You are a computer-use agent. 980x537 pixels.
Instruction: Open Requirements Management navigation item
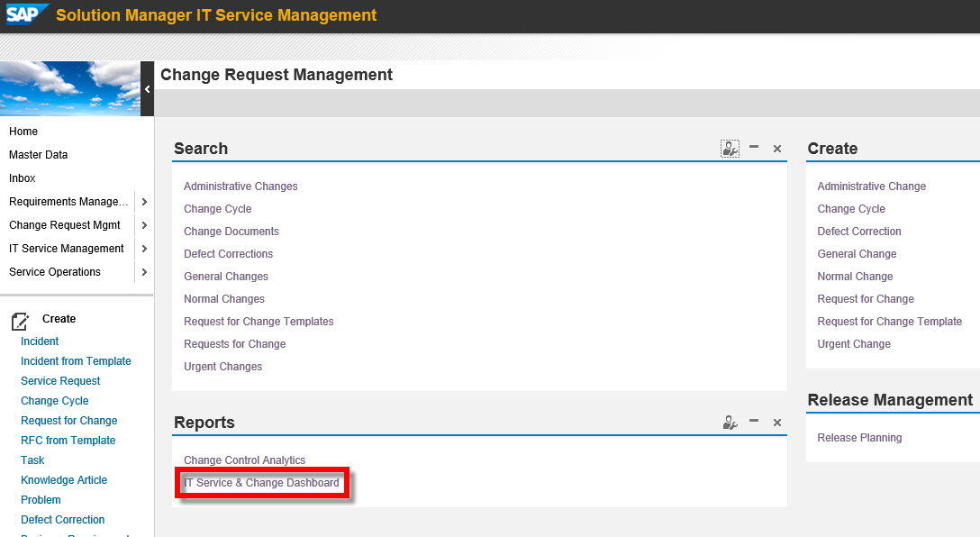[x=68, y=202]
